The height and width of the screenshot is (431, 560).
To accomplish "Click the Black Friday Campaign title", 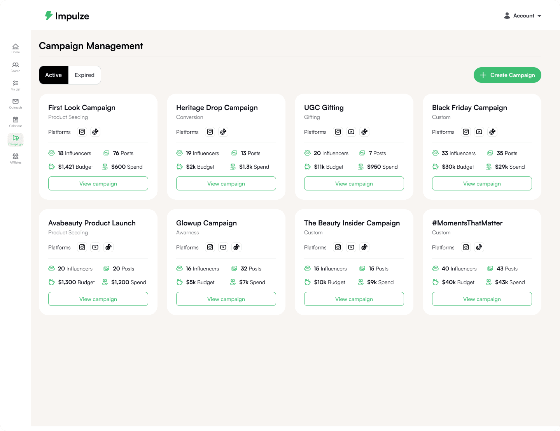I will (469, 108).
